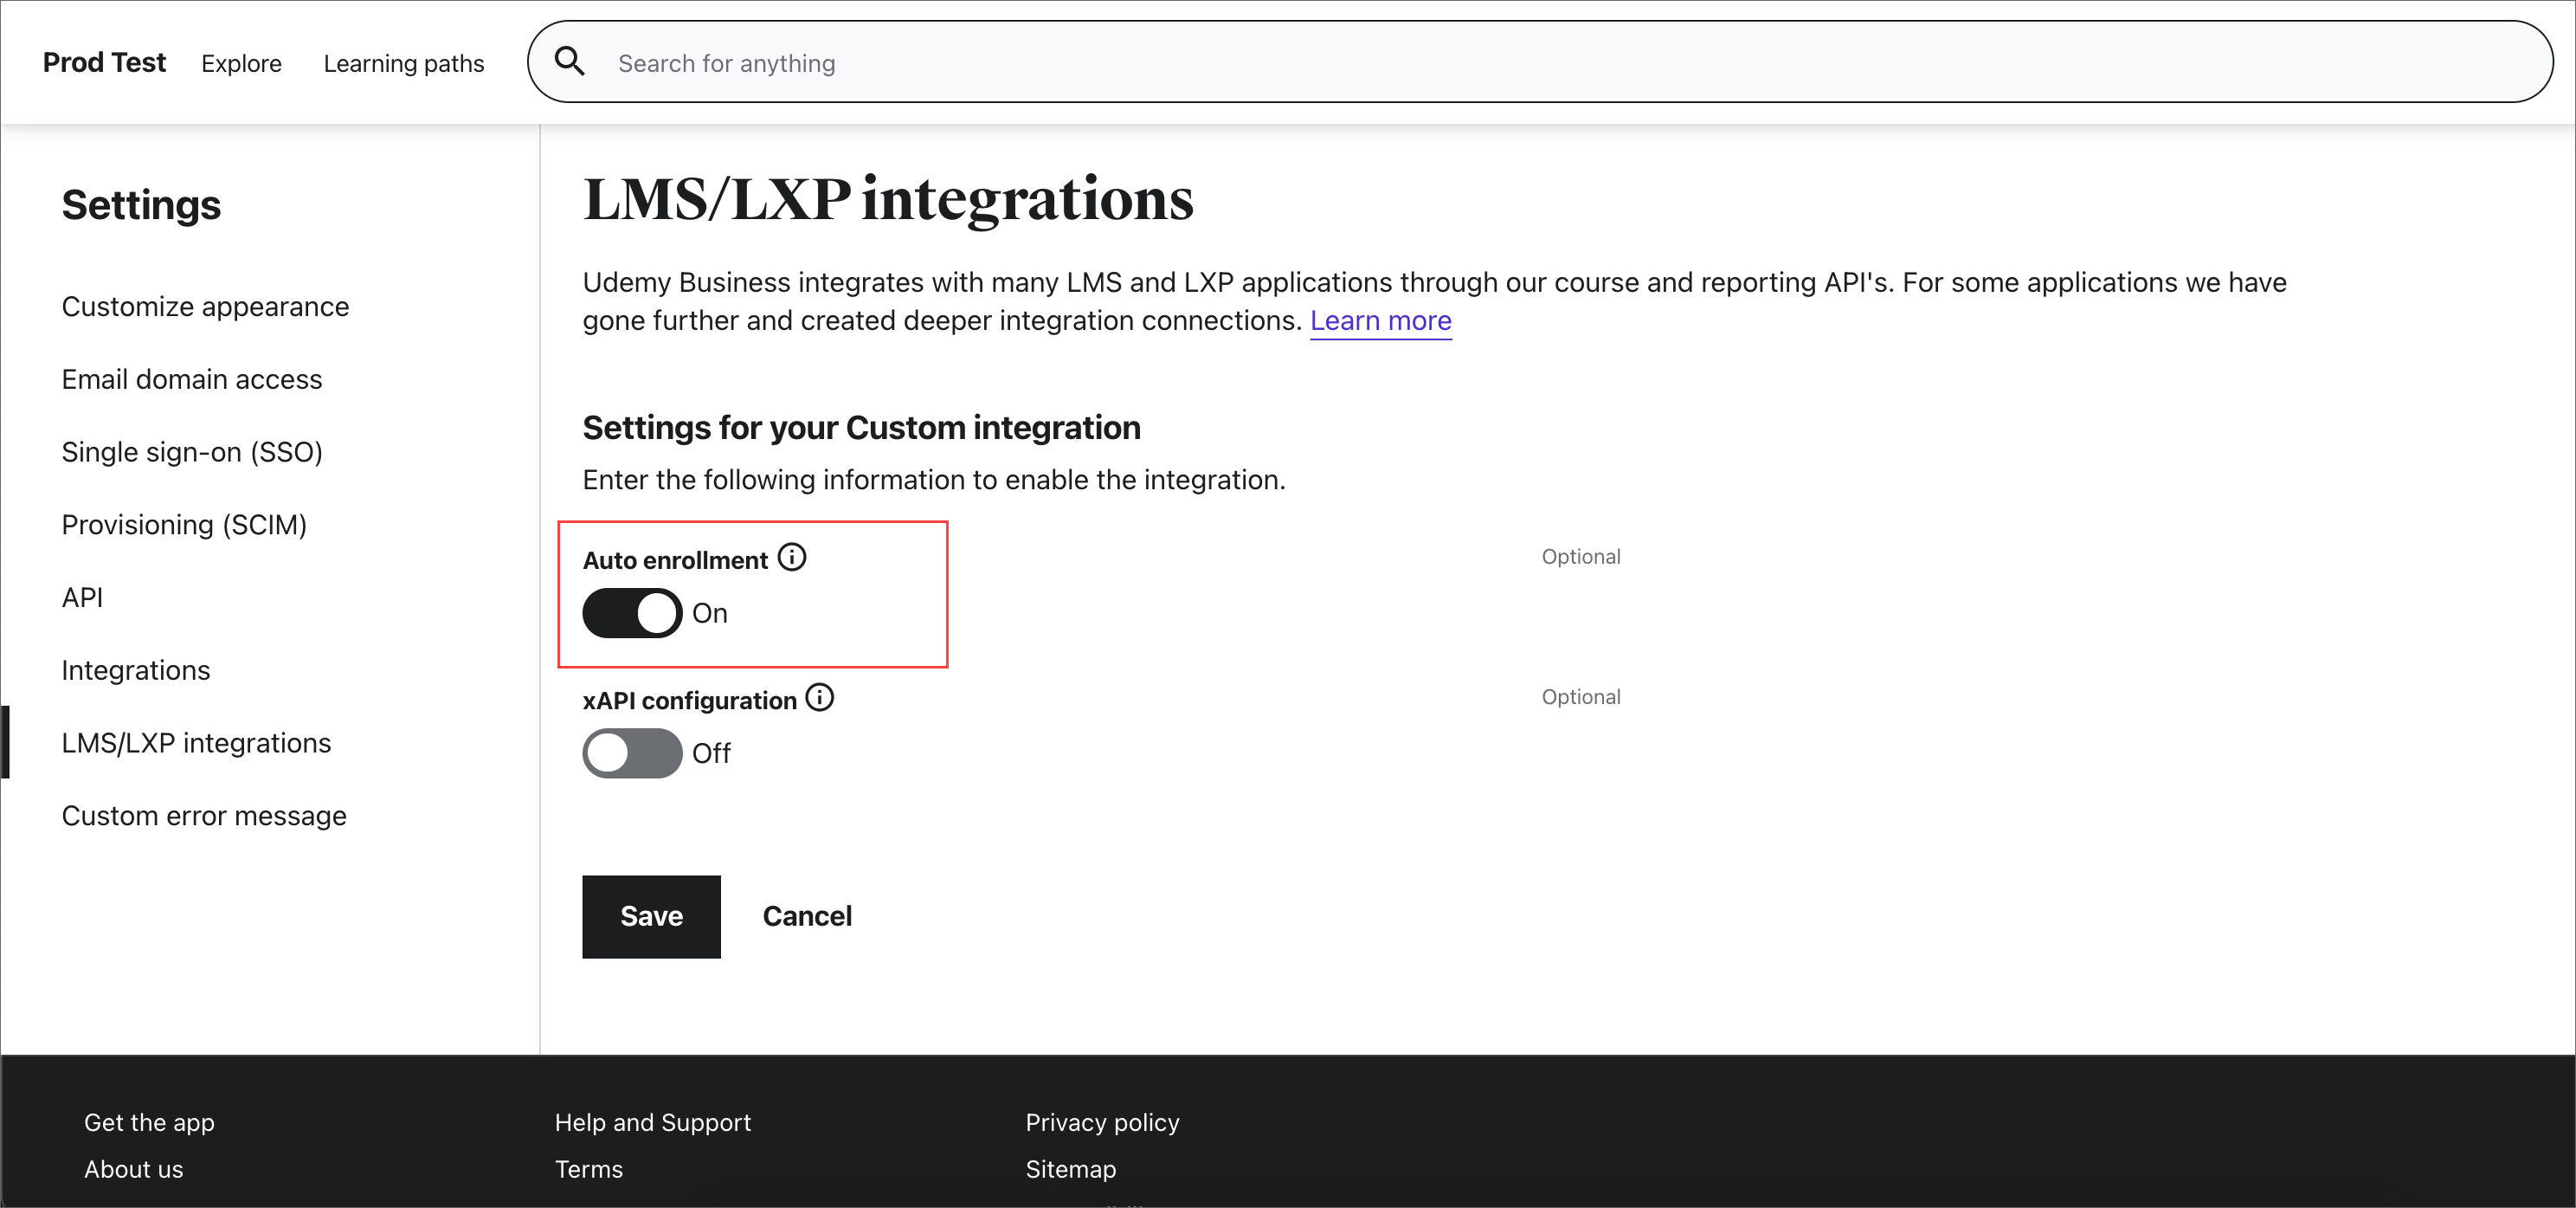Toggle Auto enrollment switch On
Screen dimensions: 2576x1208
(629, 611)
